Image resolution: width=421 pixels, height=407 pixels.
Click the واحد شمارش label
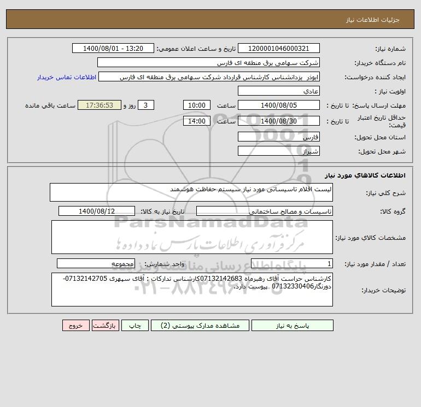click(x=165, y=264)
